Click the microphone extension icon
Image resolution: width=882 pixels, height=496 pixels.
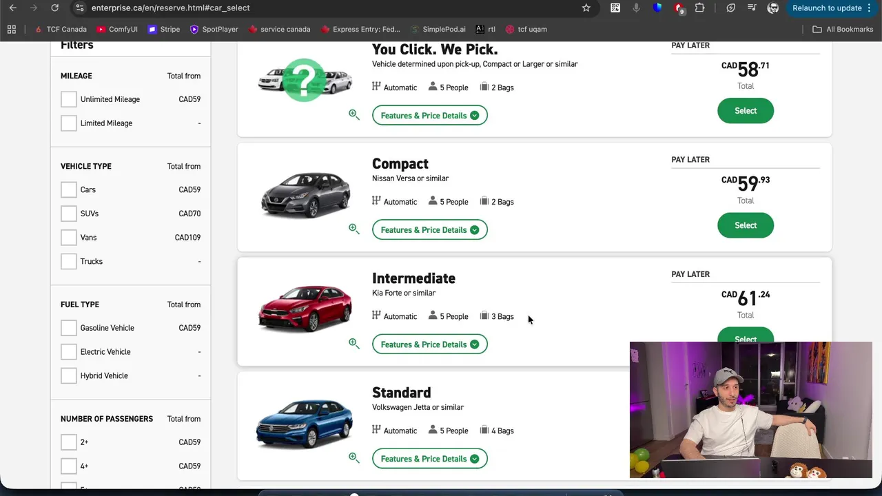[636, 8]
